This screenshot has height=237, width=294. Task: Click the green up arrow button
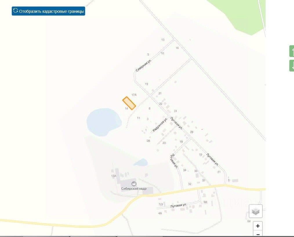pyautogui.click(x=292, y=51)
